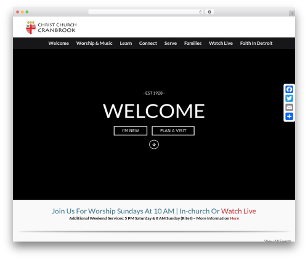The height and width of the screenshot is (260, 308).
Task: Click the browser download indicator icon
Action: click(209, 12)
